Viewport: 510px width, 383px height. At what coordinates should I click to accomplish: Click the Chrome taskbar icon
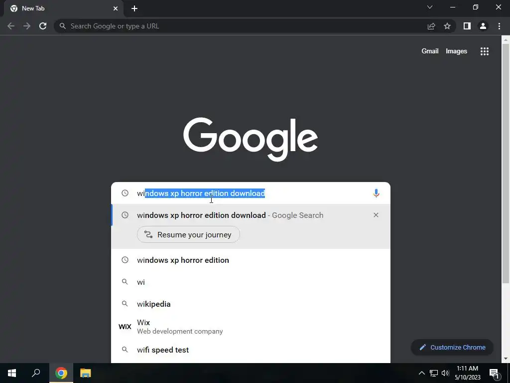pyautogui.click(x=61, y=373)
